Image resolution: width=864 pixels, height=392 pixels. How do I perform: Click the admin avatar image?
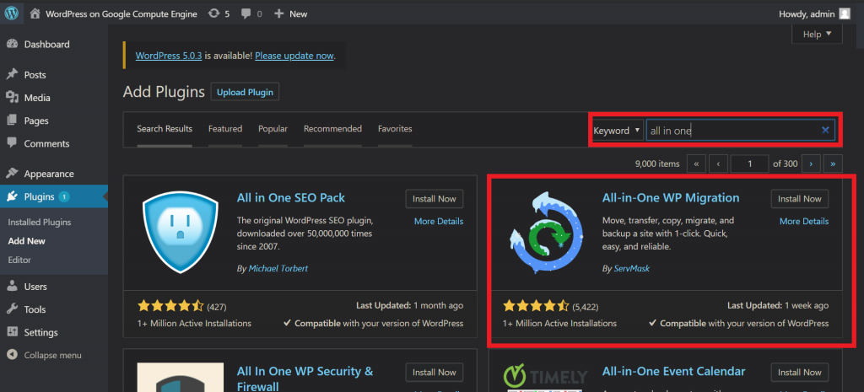click(x=845, y=14)
